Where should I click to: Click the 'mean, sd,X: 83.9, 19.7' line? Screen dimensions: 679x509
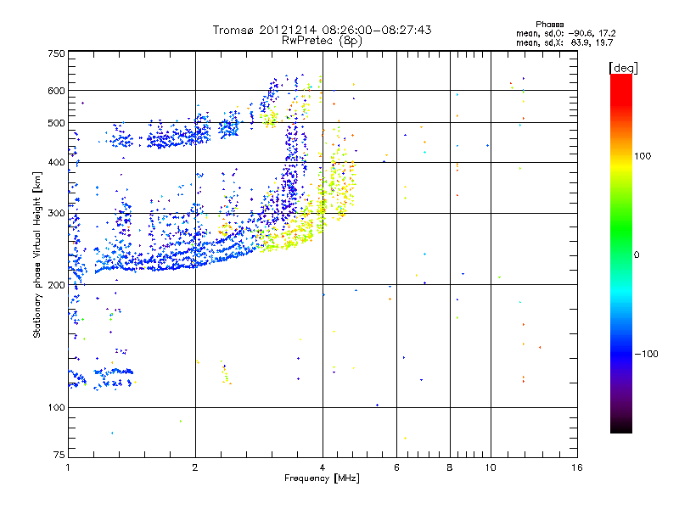pos(564,42)
